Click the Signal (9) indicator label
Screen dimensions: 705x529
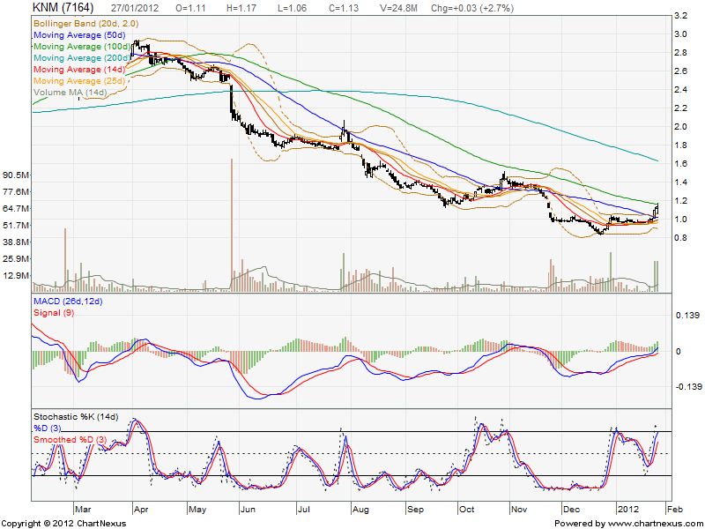[x=54, y=313]
